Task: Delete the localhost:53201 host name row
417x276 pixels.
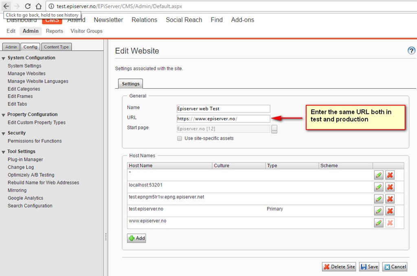Action: click(x=390, y=187)
